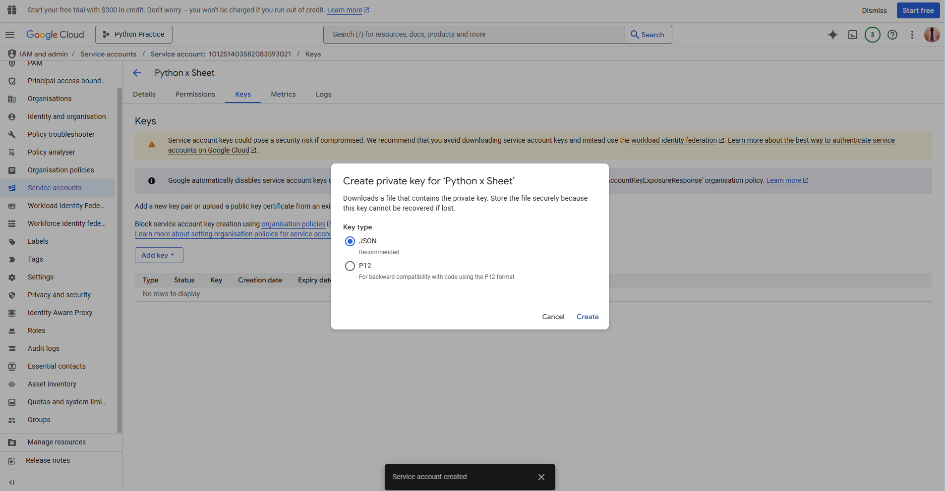Open Asset inventory in sidebar
Viewport: 945px width, 491px height.
click(x=57, y=384)
